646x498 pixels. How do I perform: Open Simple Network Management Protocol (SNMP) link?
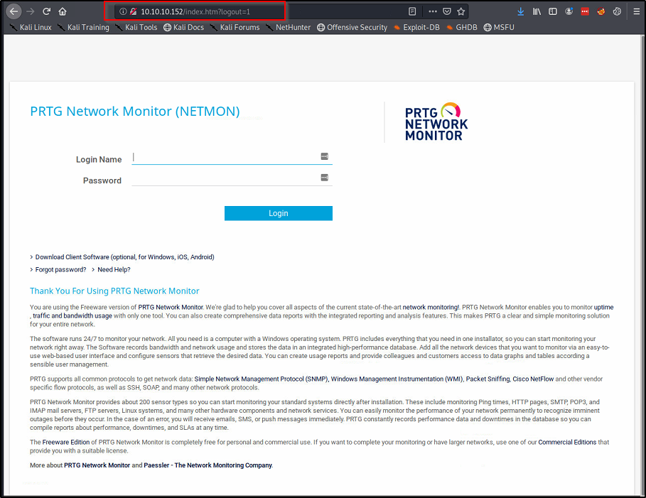pyautogui.click(x=262, y=379)
